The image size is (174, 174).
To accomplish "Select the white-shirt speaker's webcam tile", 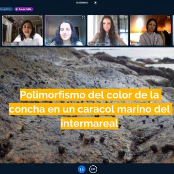I will [x=22, y=30].
